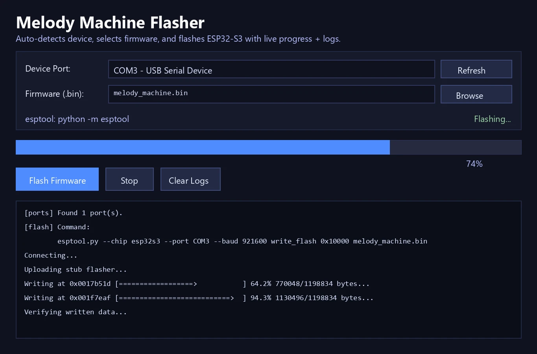Click the Refresh ports button

(x=476, y=70)
